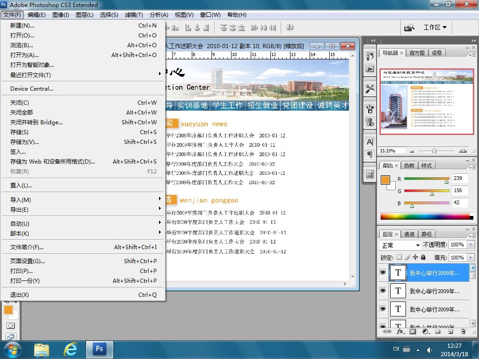Switch to the 直方图 tab
This screenshot has width=479, height=359.
tap(417, 53)
